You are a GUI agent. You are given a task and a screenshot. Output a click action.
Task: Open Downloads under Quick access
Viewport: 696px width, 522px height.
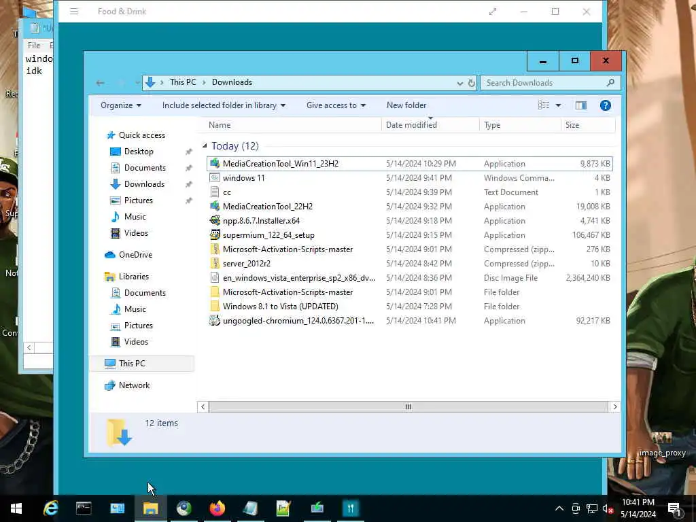point(144,184)
